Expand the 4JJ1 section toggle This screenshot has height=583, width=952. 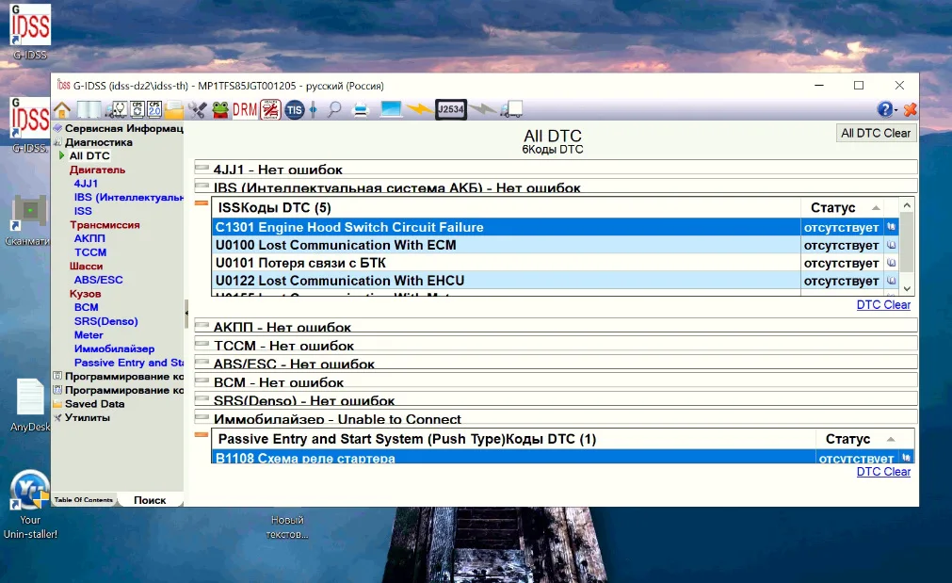click(x=201, y=167)
